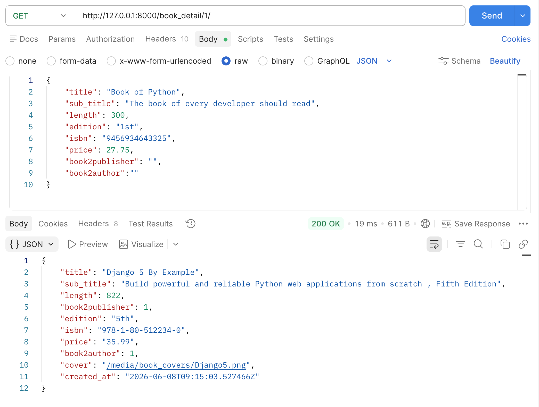Expand the Visualize options chevron
Viewport: 539px width, 407px height.
click(x=176, y=244)
